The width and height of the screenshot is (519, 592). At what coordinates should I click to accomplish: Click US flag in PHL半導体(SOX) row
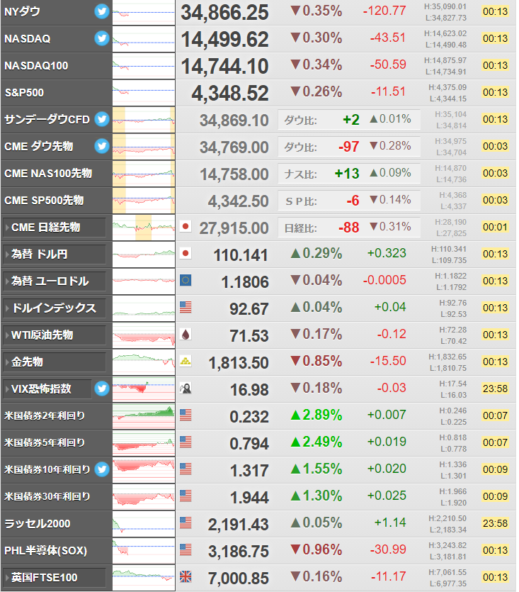point(186,549)
